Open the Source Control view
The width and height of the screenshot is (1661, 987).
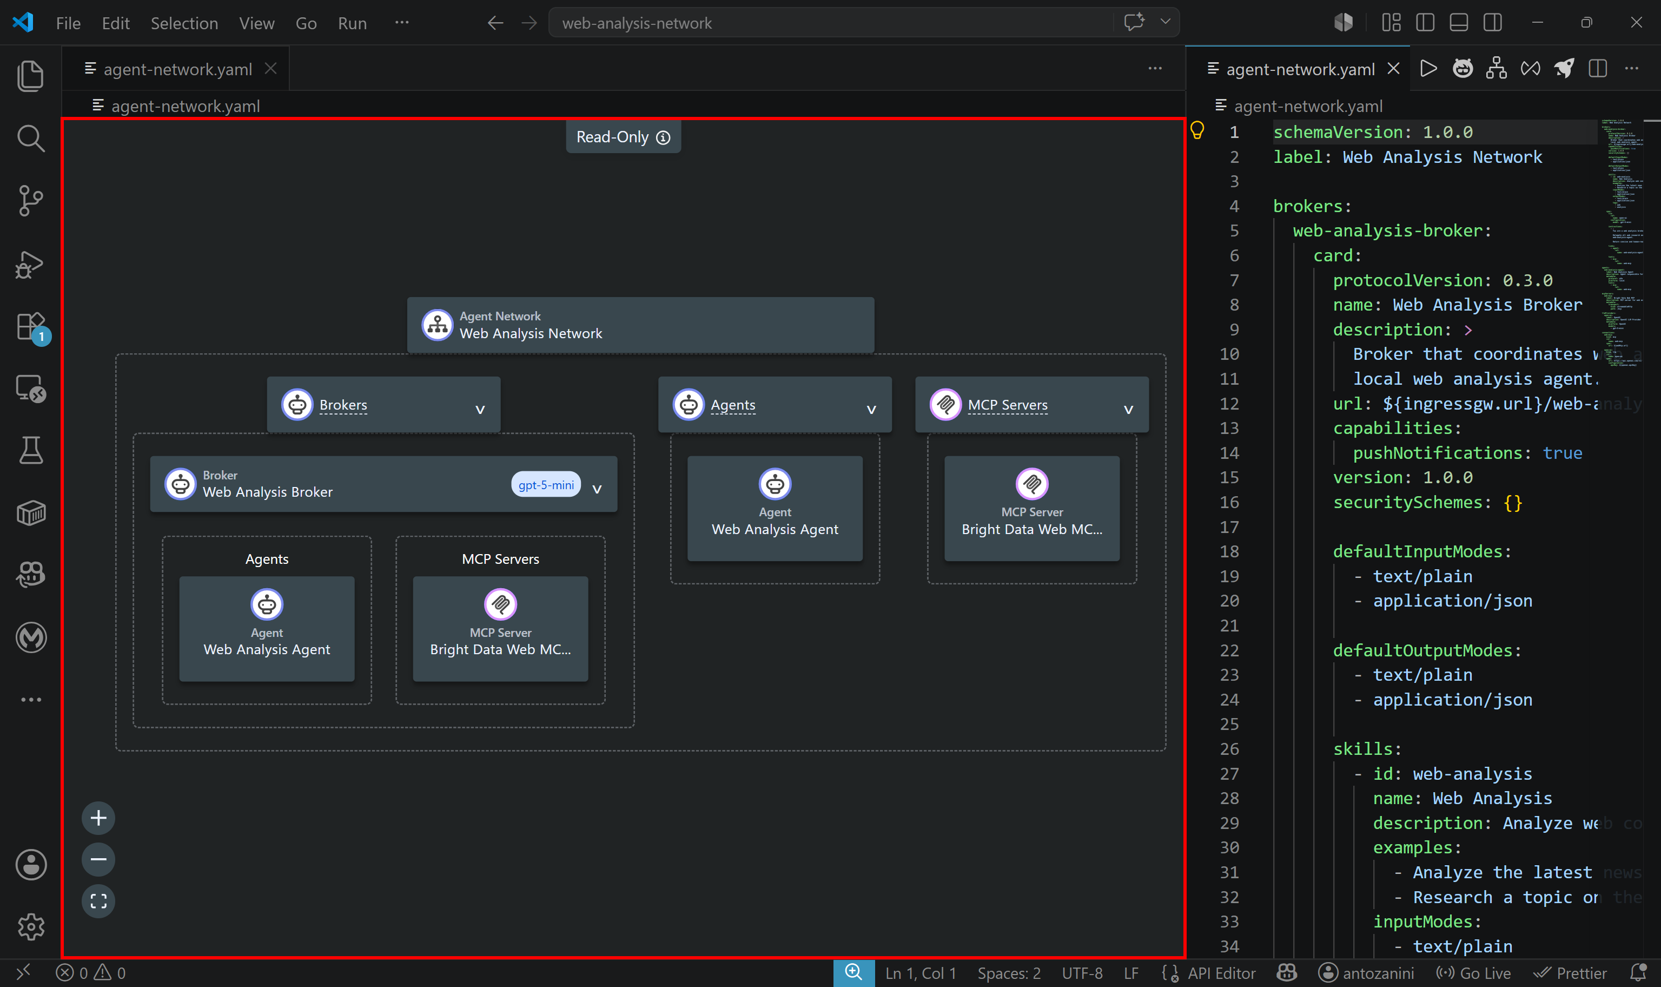(31, 200)
